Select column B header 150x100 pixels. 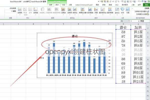tap(123, 24)
